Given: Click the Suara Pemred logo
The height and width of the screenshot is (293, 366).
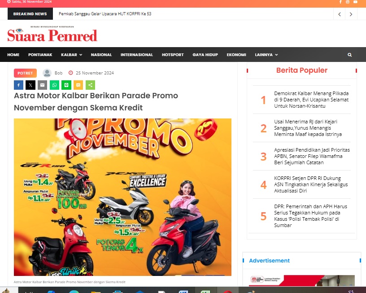Looking at the screenshot, I should [x=52, y=34].
